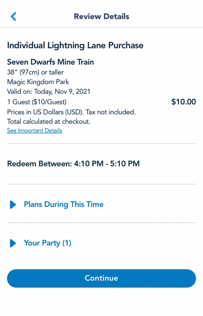
Task: Open the See Important Details link
Action: point(34,130)
